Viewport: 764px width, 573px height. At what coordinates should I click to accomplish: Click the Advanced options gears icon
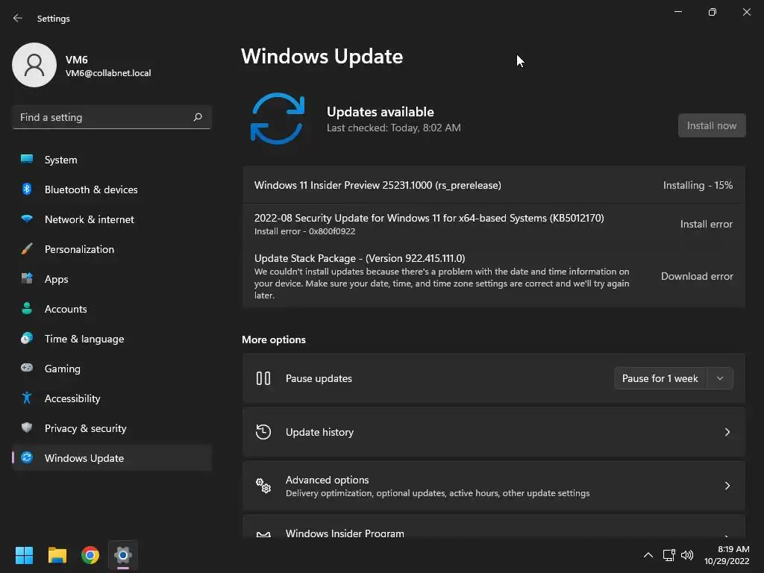coord(263,485)
